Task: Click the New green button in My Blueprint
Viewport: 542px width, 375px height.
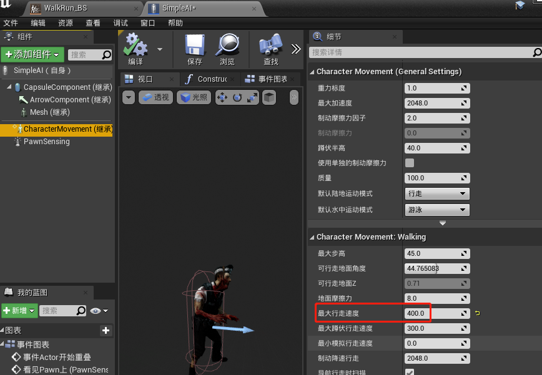Action: click(x=19, y=311)
